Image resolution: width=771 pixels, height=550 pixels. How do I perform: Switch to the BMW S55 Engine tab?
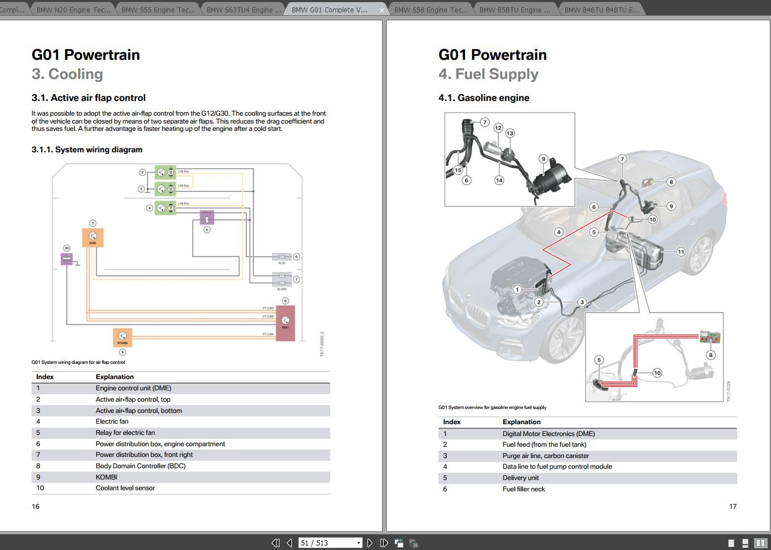coord(158,9)
